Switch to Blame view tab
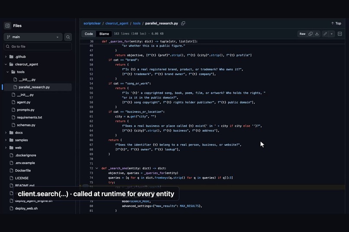Image resolution: width=349 pixels, height=232 pixels. [104, 34]
